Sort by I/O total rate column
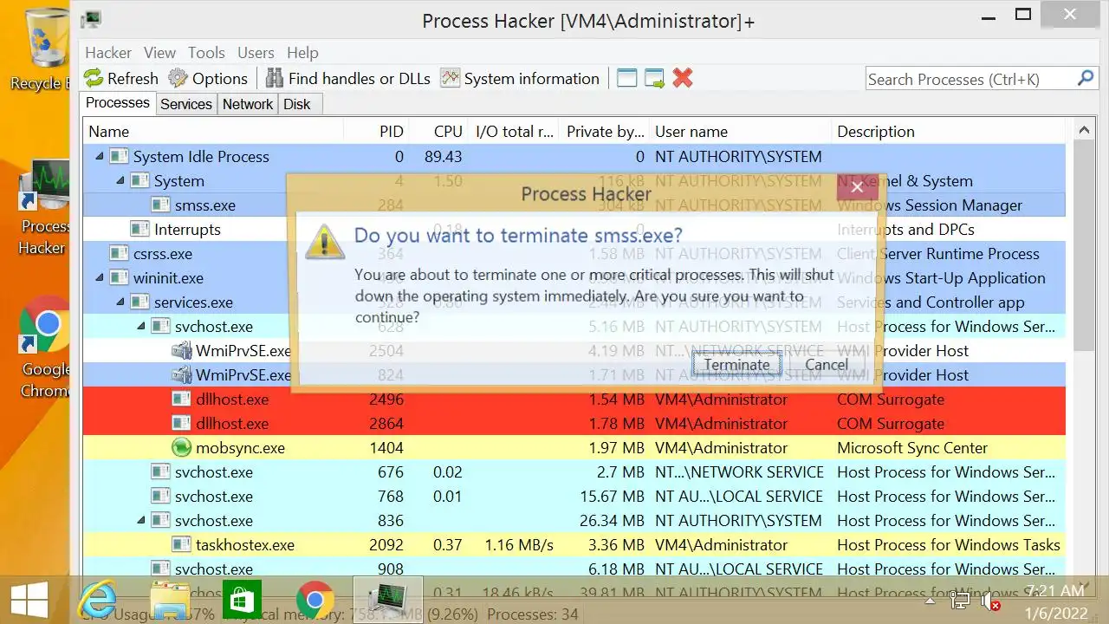 click(x=515, y=132)
